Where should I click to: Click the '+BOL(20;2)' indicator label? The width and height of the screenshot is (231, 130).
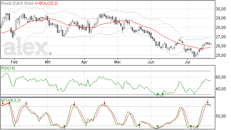pos(47,3)
